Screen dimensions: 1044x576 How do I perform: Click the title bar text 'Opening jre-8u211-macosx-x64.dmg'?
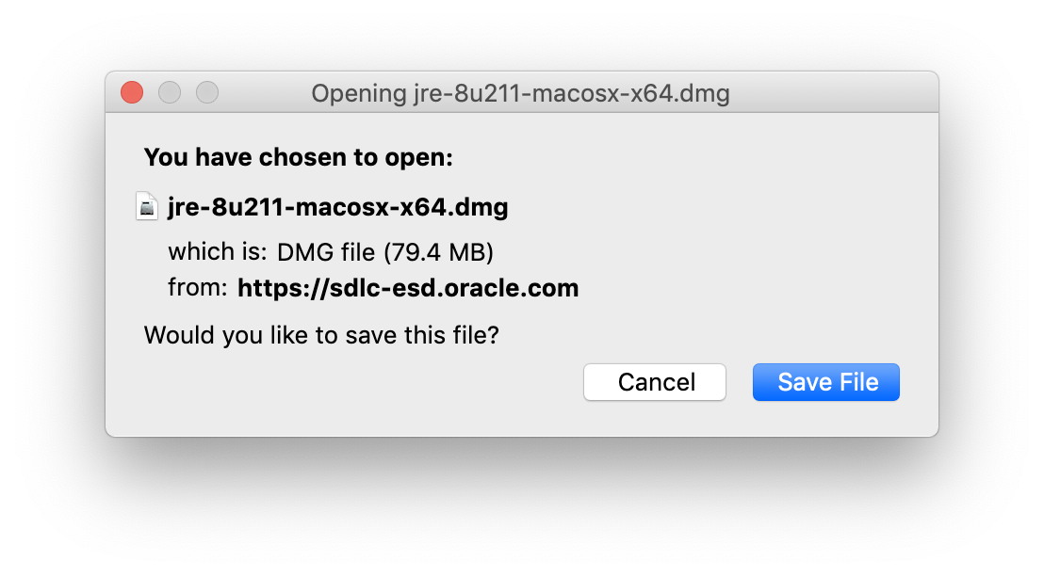tap(520, 93)
